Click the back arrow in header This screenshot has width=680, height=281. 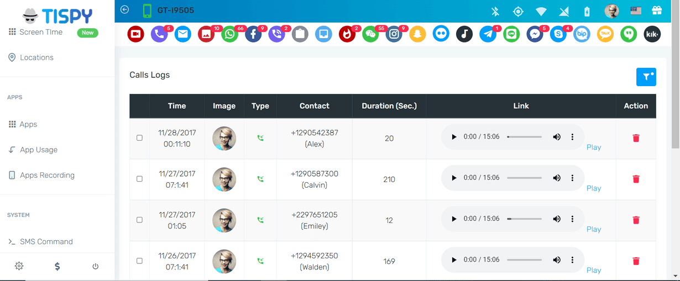124,10
